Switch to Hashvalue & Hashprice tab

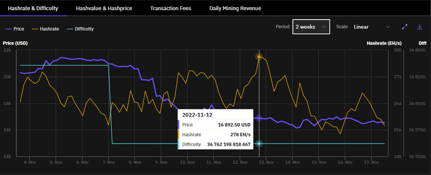tap(104, 8)
